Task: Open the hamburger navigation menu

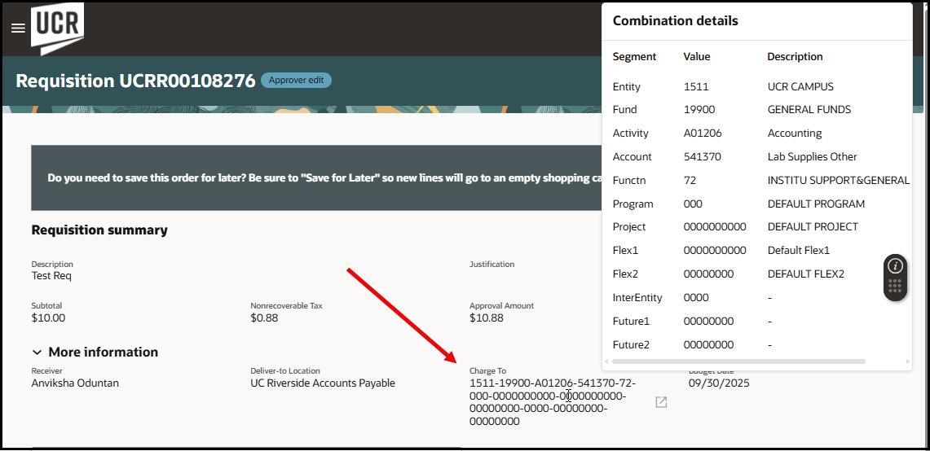Action: point(18,28)
